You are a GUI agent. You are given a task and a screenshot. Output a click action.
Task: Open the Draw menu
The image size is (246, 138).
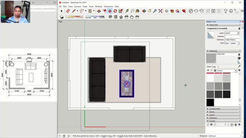[85, 7]
